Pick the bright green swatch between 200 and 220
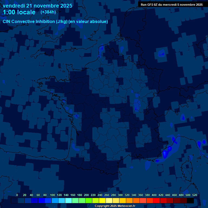This screenshot has width=208, height=208. (x=89, y=201)
